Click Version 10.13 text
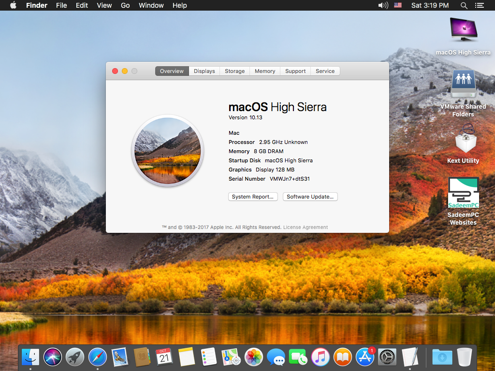 click(x=245, y=117)
